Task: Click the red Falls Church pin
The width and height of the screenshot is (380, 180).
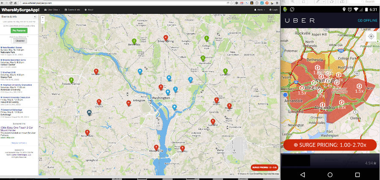Action: tap(99, 102)
